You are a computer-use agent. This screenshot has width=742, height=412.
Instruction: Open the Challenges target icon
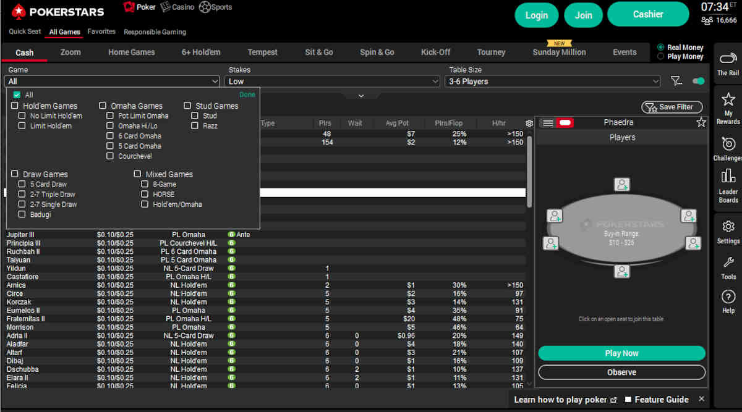(x=728, y=143)
